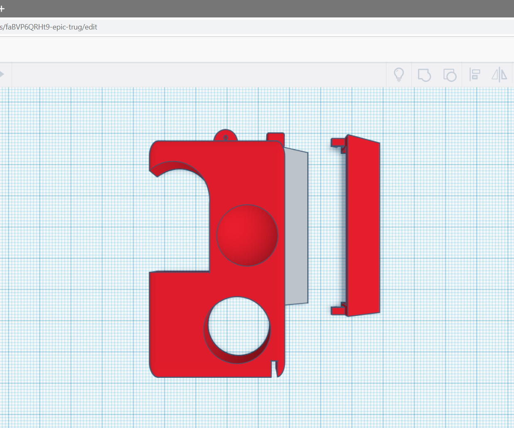The image size is (514, 428).
Task: Select the gray rectangular box behind the red body
Action: pos(297,229)
